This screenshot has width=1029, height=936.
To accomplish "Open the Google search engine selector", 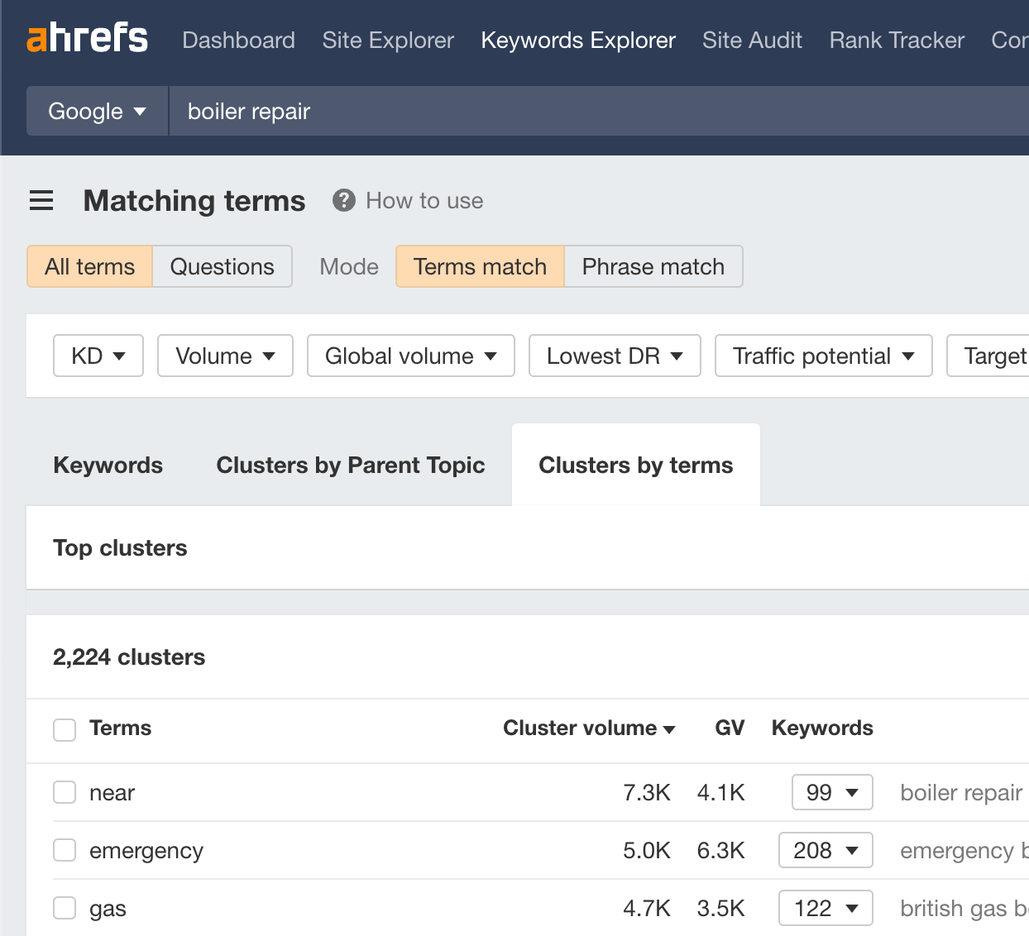I will click(96, 111).
